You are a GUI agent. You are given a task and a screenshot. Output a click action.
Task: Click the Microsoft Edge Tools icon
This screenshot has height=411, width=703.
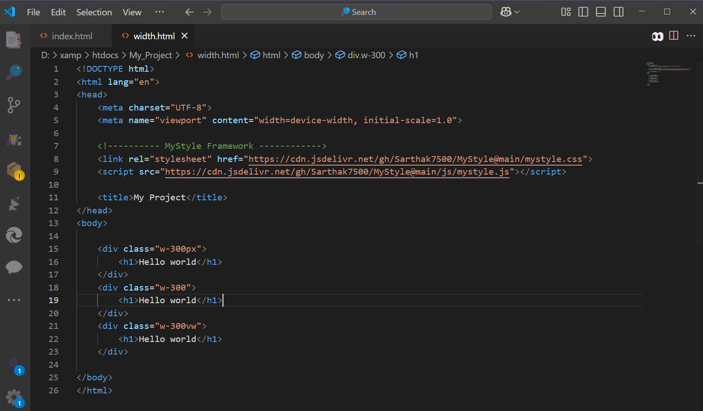point(14,235)
